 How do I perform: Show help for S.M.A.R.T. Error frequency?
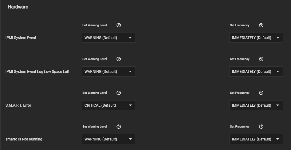tap(261, 93)
